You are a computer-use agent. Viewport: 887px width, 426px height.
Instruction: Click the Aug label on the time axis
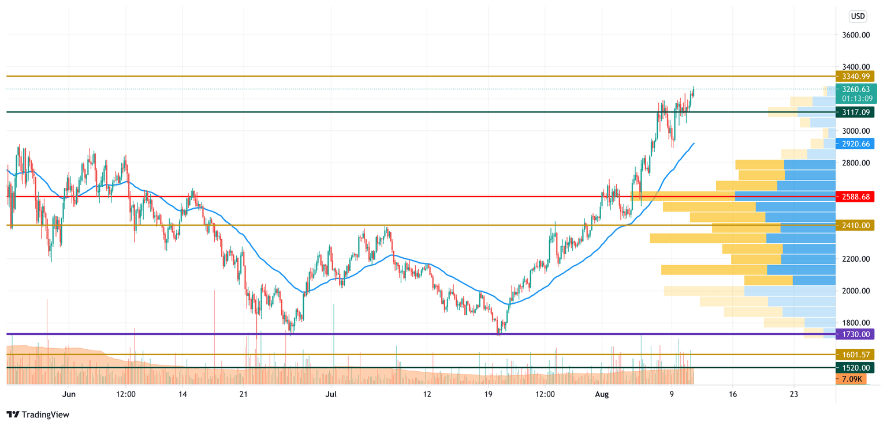pyautogui.click(x=603, y=395)
